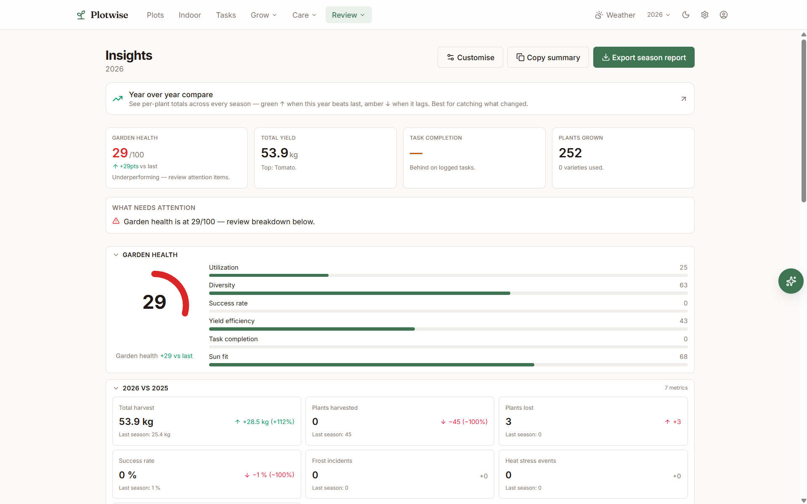Open settings gear icon
Viewport: 807px width, 504px height.
(x=705, y=15)
